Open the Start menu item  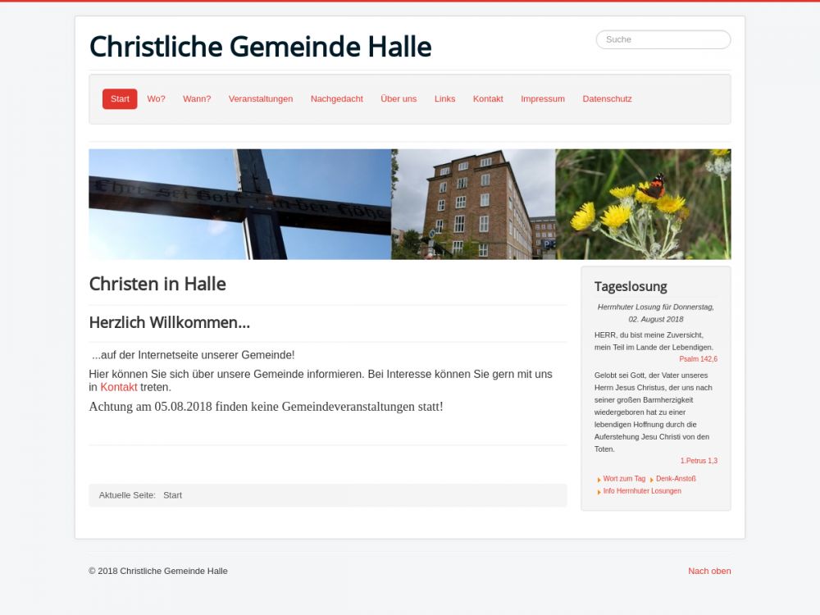[x=120, y=99]
